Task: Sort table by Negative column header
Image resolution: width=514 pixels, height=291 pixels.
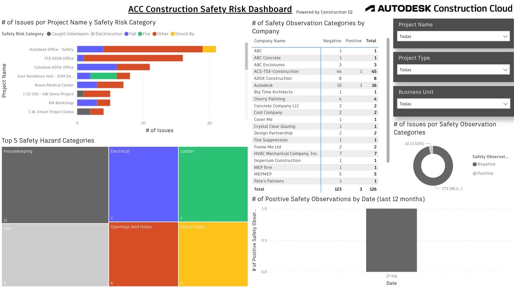Action: [332, 41]
